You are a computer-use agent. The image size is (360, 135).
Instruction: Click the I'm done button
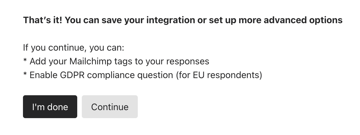[x=50, y=107]
